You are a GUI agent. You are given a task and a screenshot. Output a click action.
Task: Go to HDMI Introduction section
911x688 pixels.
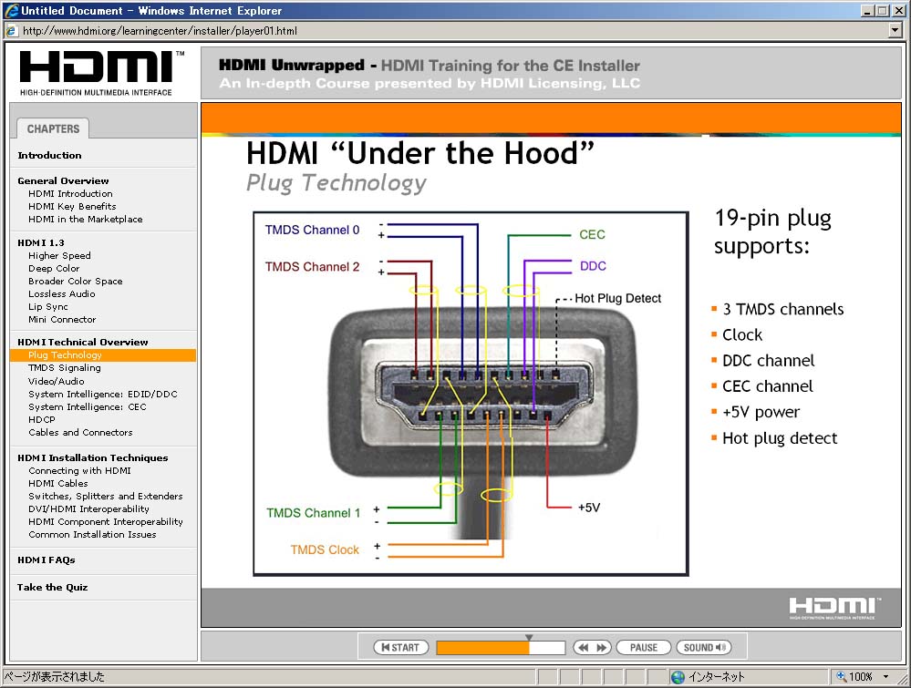tap(70, 193)
